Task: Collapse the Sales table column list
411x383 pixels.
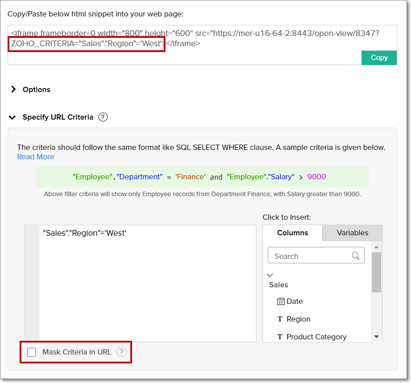Action: [x=270, y=275]
